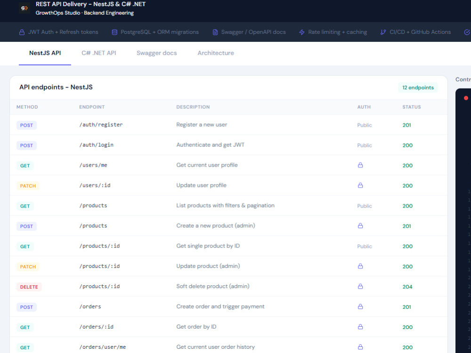Click the STATUS column header
Image resolution: width=471 pixels, height=353 pixels.
pos(412,107)
